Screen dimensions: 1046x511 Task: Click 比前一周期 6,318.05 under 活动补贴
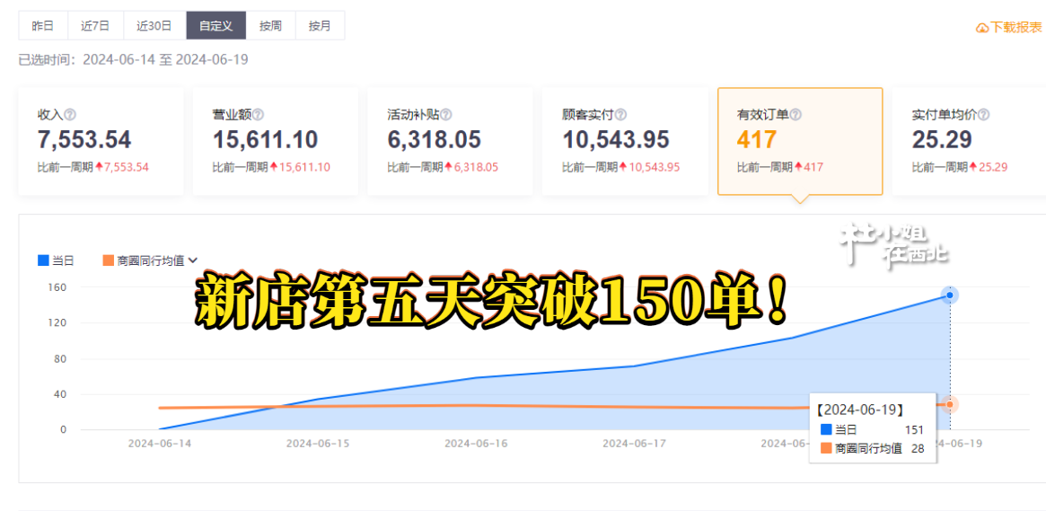point(443,167)
